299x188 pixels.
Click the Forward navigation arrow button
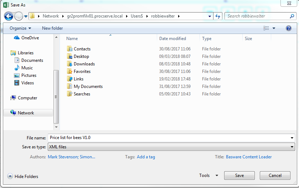pos(19,16)
